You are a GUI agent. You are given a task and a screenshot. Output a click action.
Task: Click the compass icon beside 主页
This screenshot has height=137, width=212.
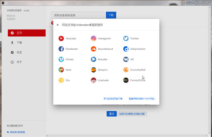click(12, 33)
